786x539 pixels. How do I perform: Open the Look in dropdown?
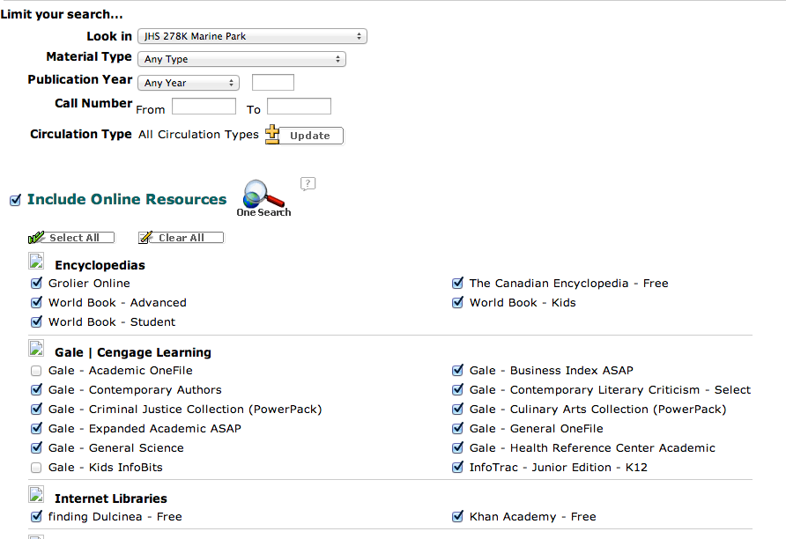252,36
